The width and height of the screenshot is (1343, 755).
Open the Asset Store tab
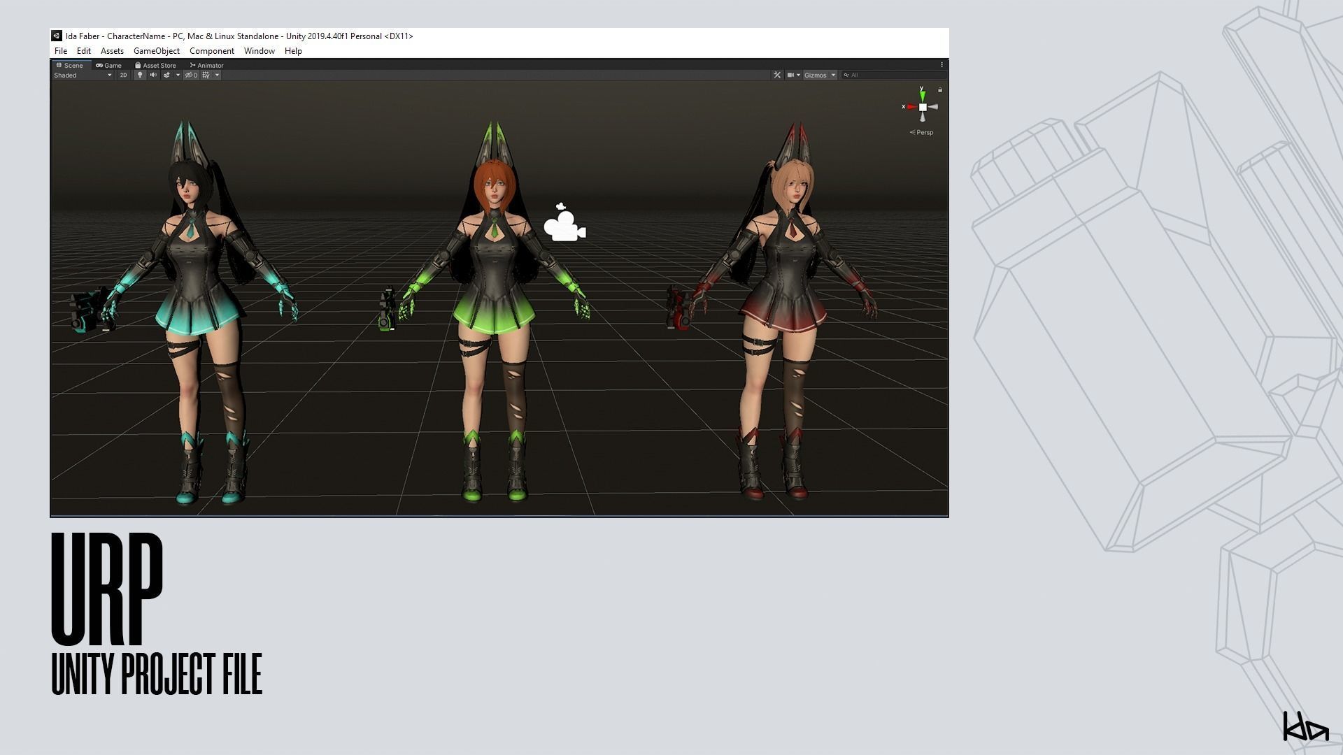pos(155,65)
